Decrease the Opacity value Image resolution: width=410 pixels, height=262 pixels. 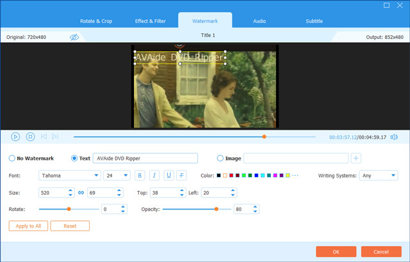coord(255,212)
